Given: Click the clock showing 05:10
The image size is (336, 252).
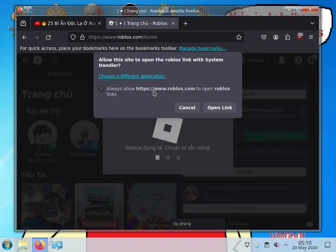Looking at the screenshot, I should coord(305,245).
